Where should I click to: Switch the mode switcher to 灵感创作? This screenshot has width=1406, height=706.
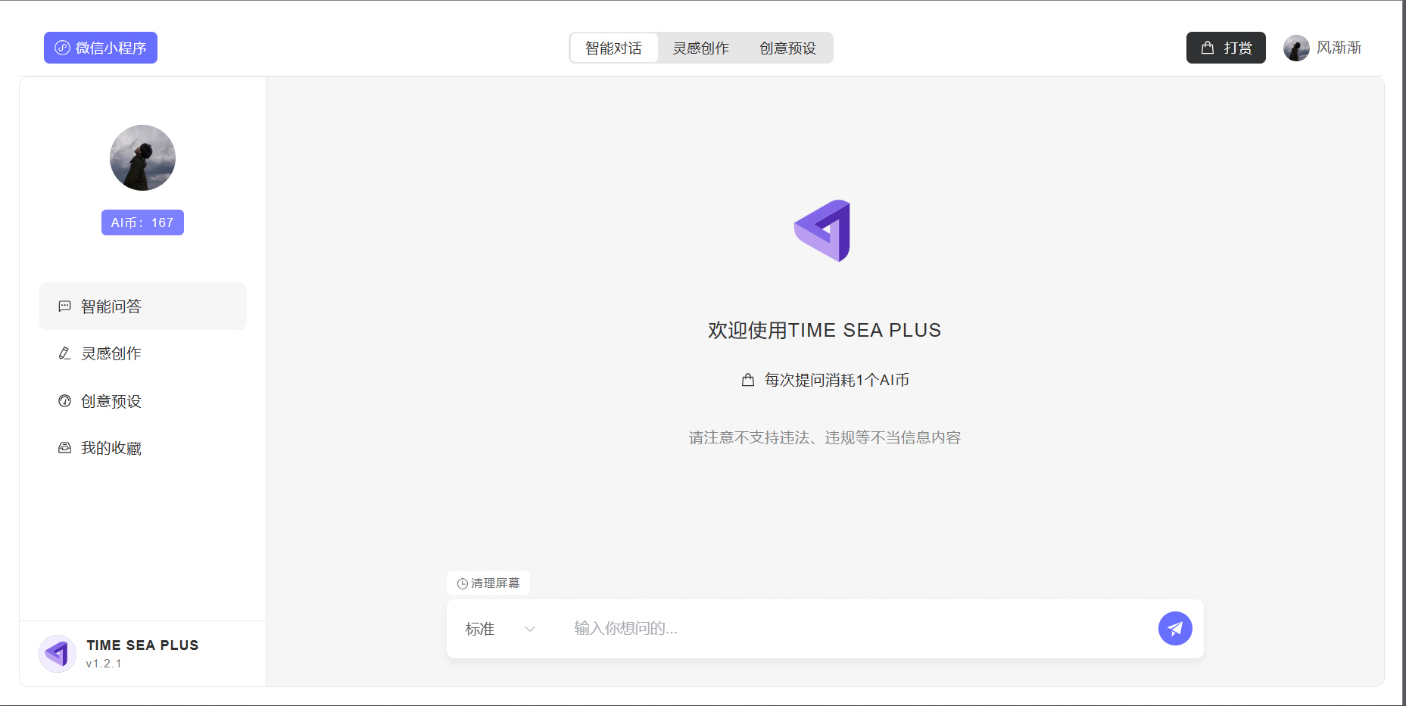pos(700,47)
